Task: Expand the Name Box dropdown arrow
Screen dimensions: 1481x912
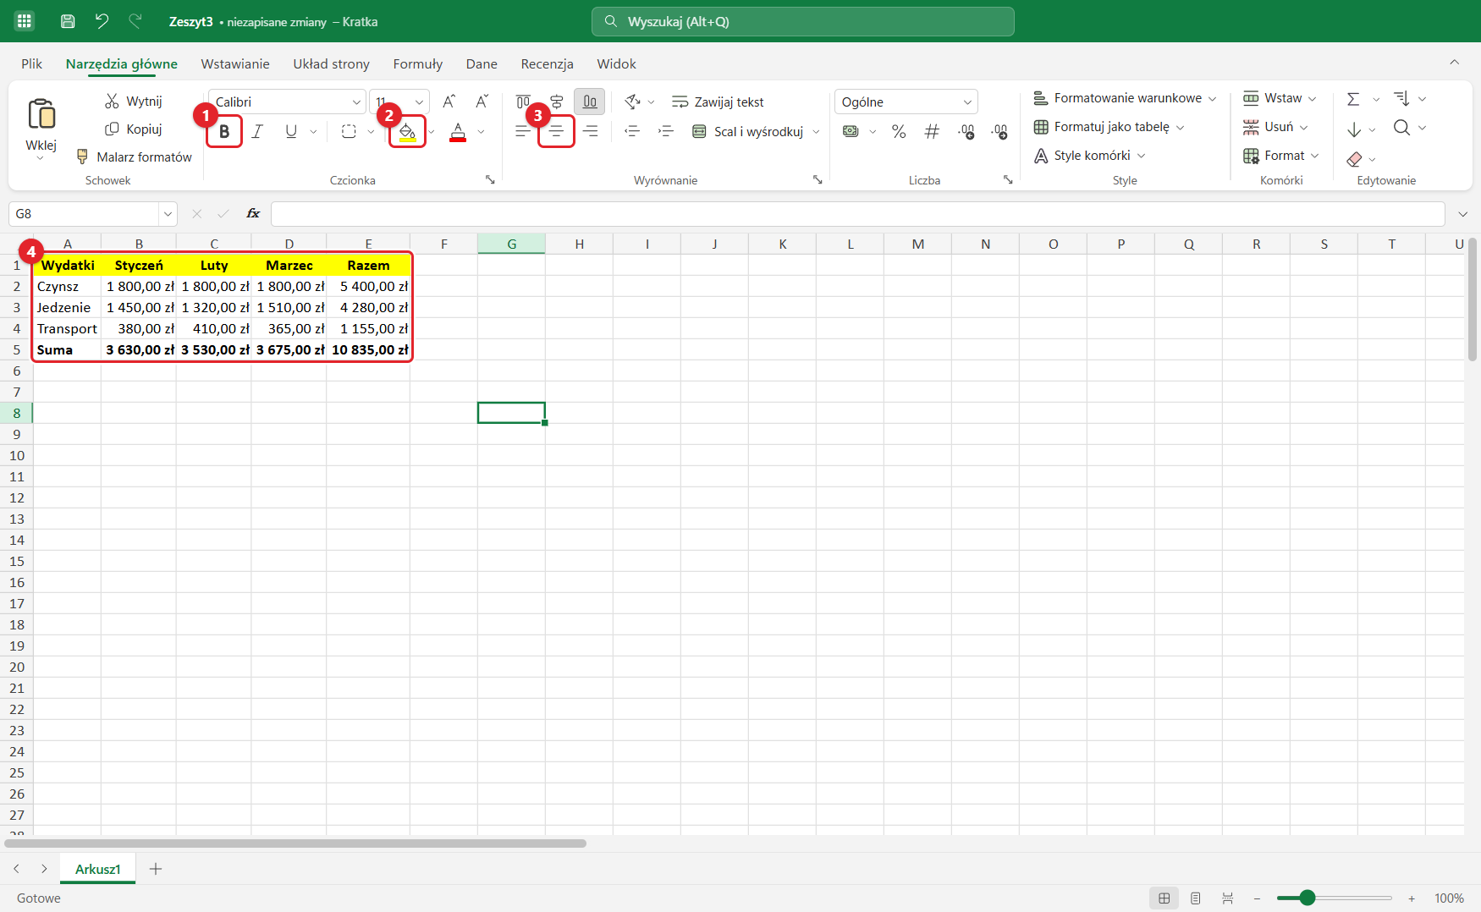Action: pyautogui.click(x=168, y=214)
